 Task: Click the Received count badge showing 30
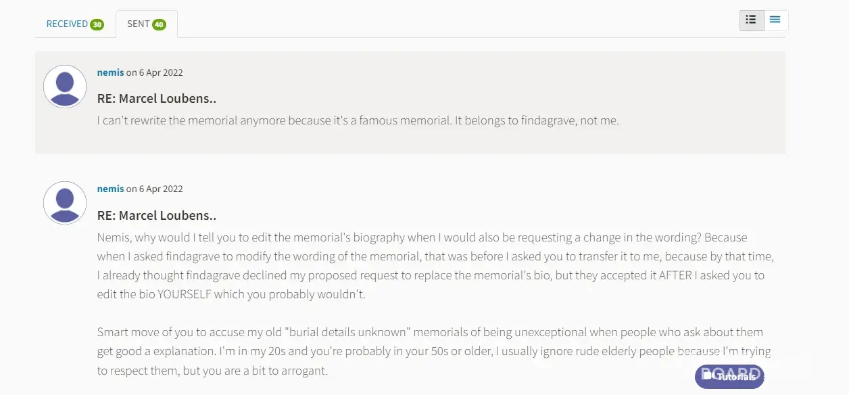(97, 24)
